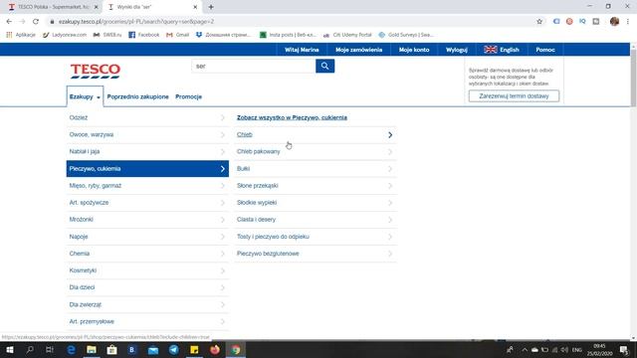The width and height of the screenshot is (637, 358).
Task: Expand Art. spożywcze category
Action: coord(147,203)
